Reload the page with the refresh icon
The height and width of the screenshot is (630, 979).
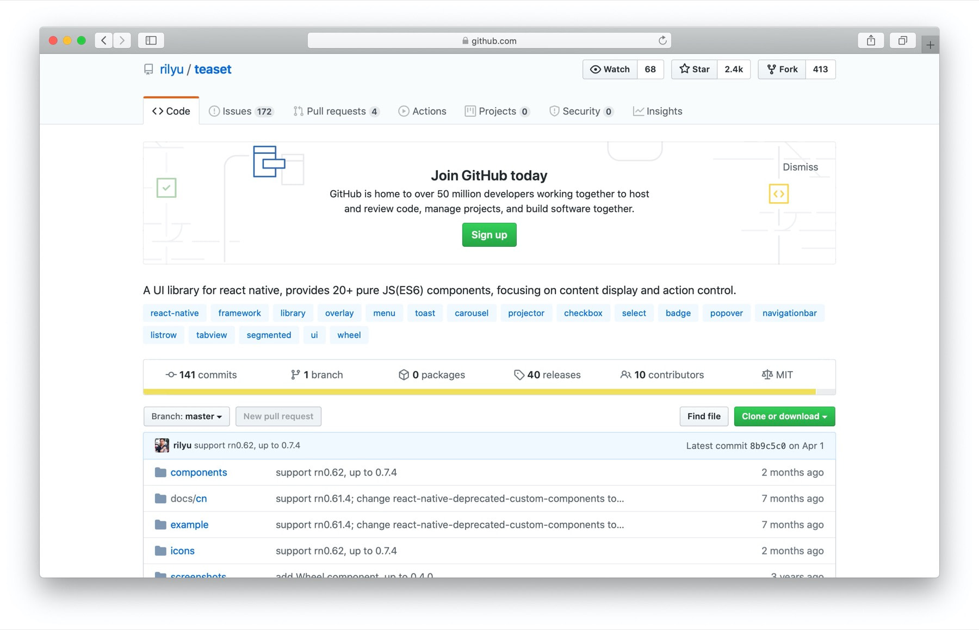662,40
